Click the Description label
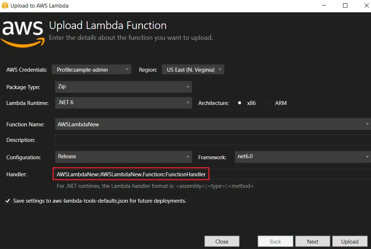Image resolution: width=371 pixels, height=249 pixels. tap(21, 140)
